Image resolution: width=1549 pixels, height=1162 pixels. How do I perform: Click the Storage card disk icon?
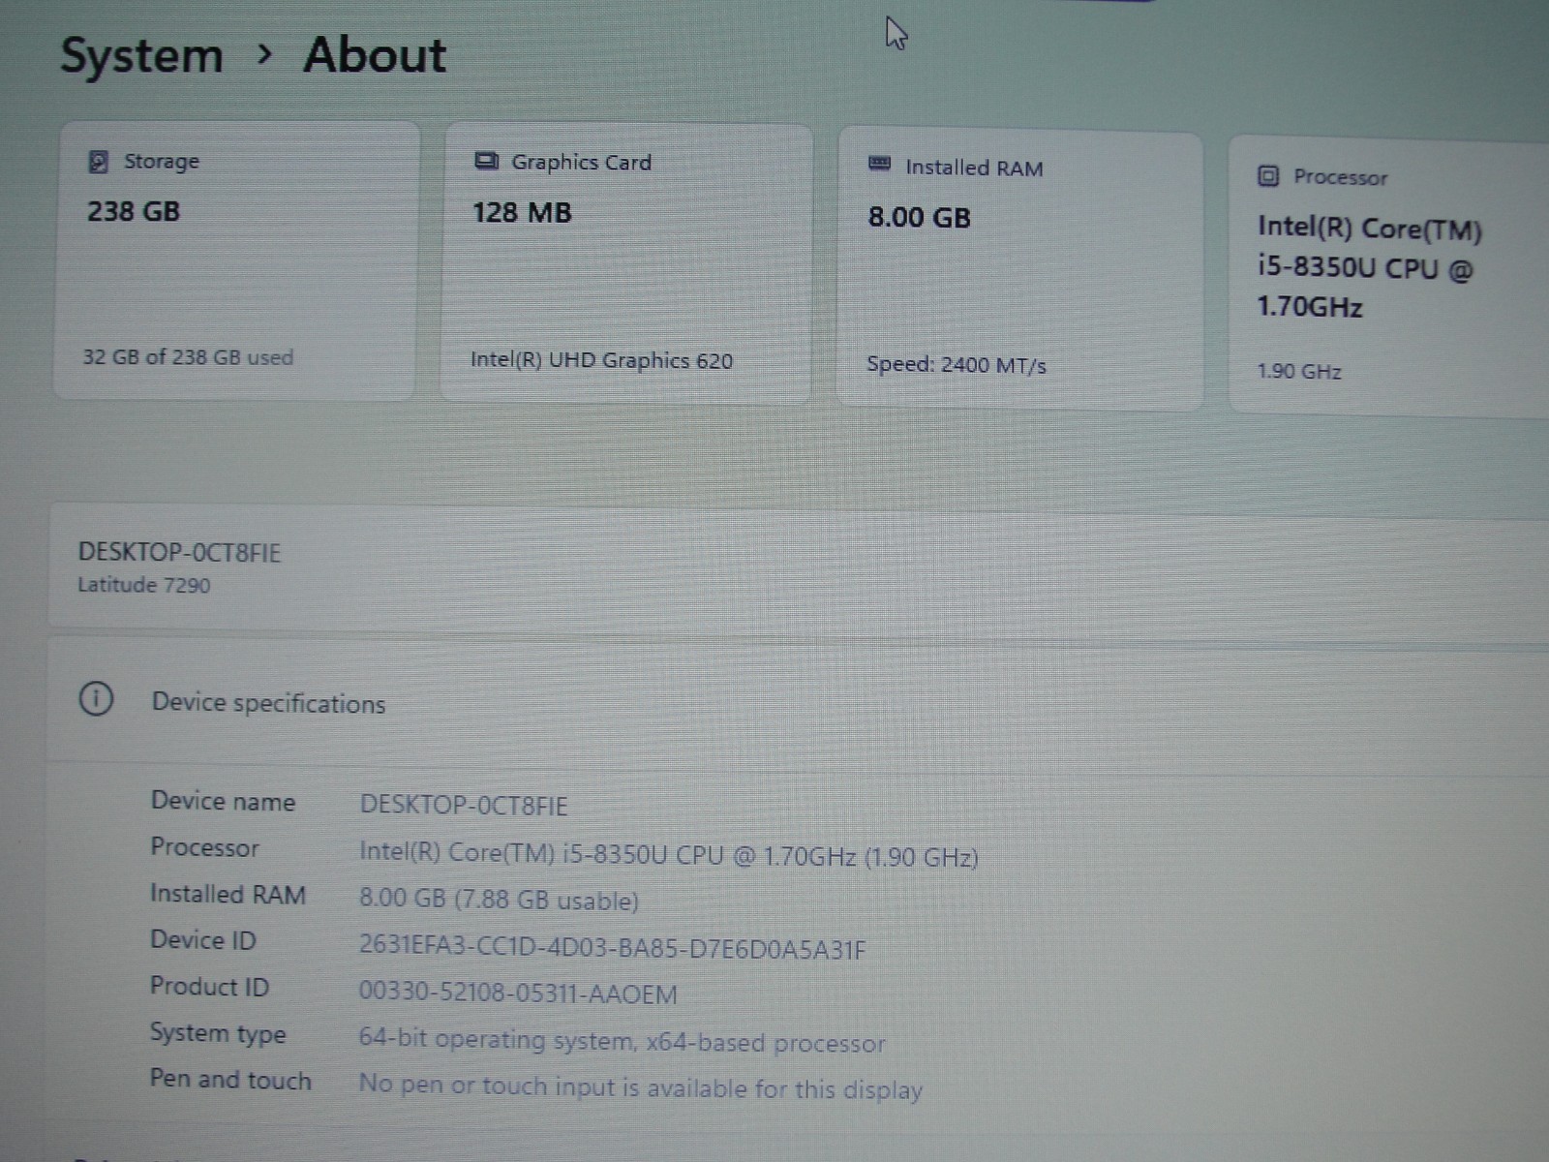point(98,162)
